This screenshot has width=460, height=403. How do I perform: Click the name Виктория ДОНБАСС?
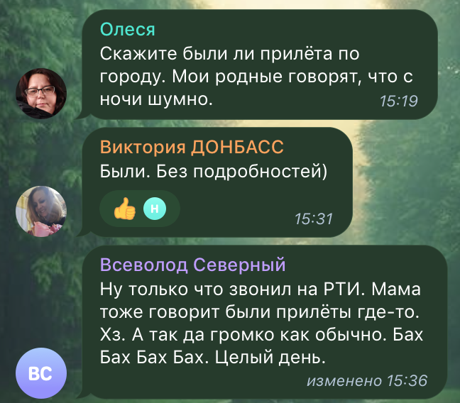click(x=192, y=147)
